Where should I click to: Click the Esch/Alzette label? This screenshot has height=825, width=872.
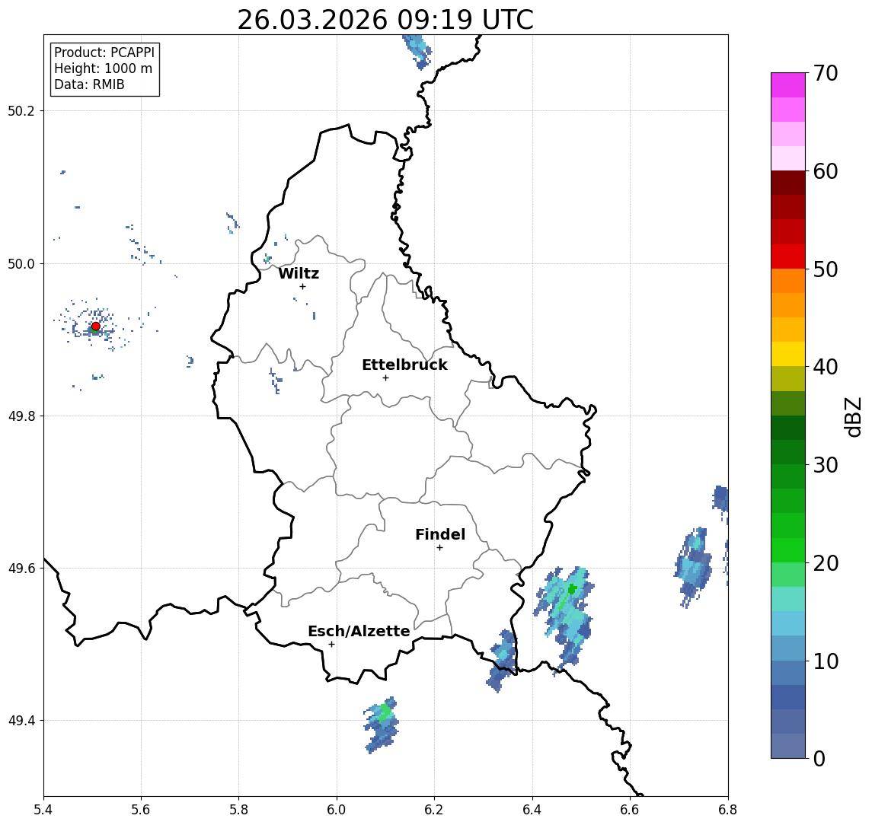coord(359,631)
